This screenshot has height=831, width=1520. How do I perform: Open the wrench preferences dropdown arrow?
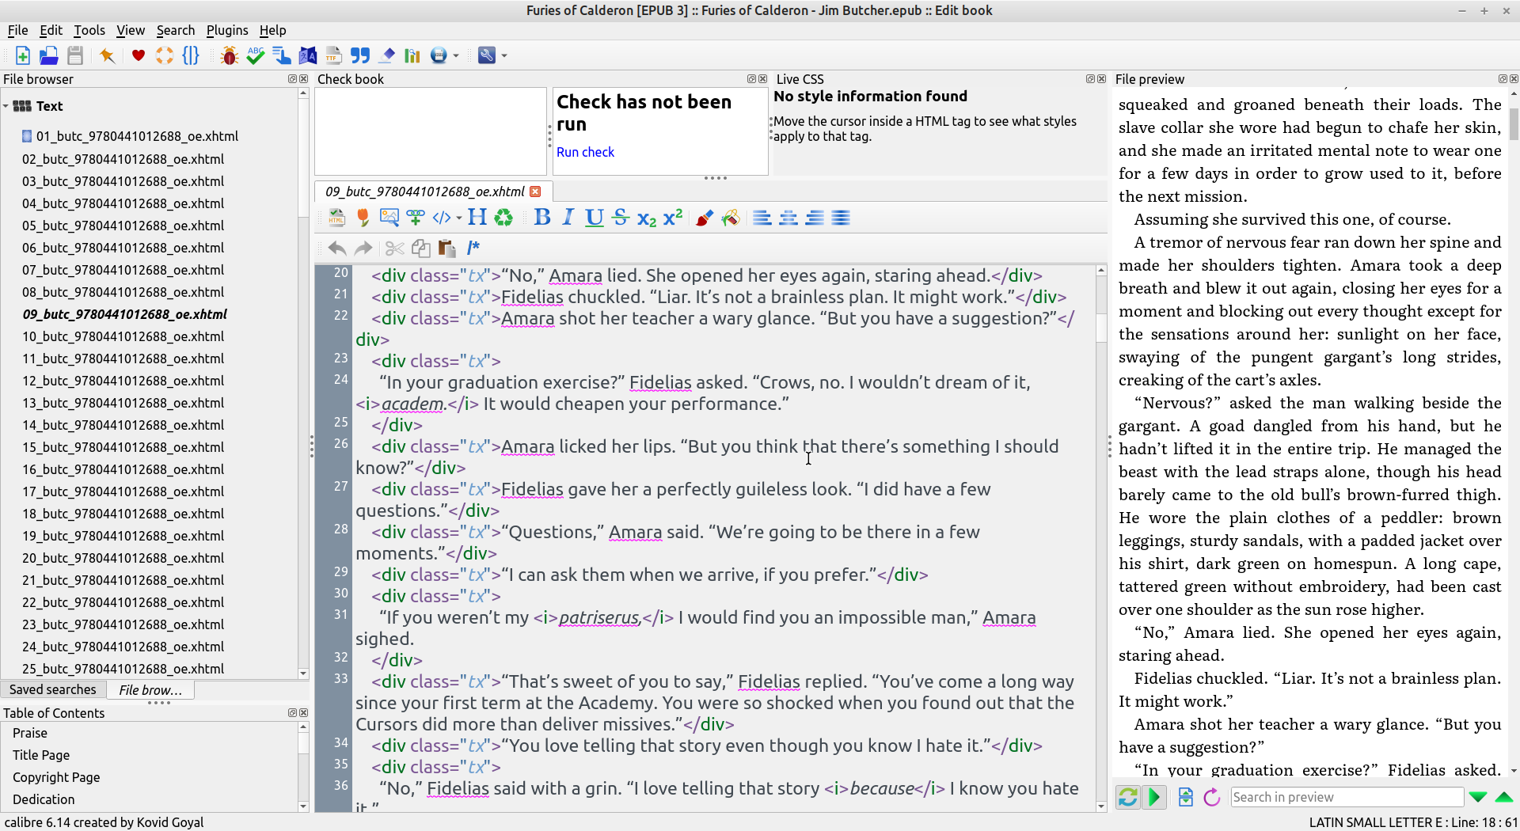coord(504,56)
